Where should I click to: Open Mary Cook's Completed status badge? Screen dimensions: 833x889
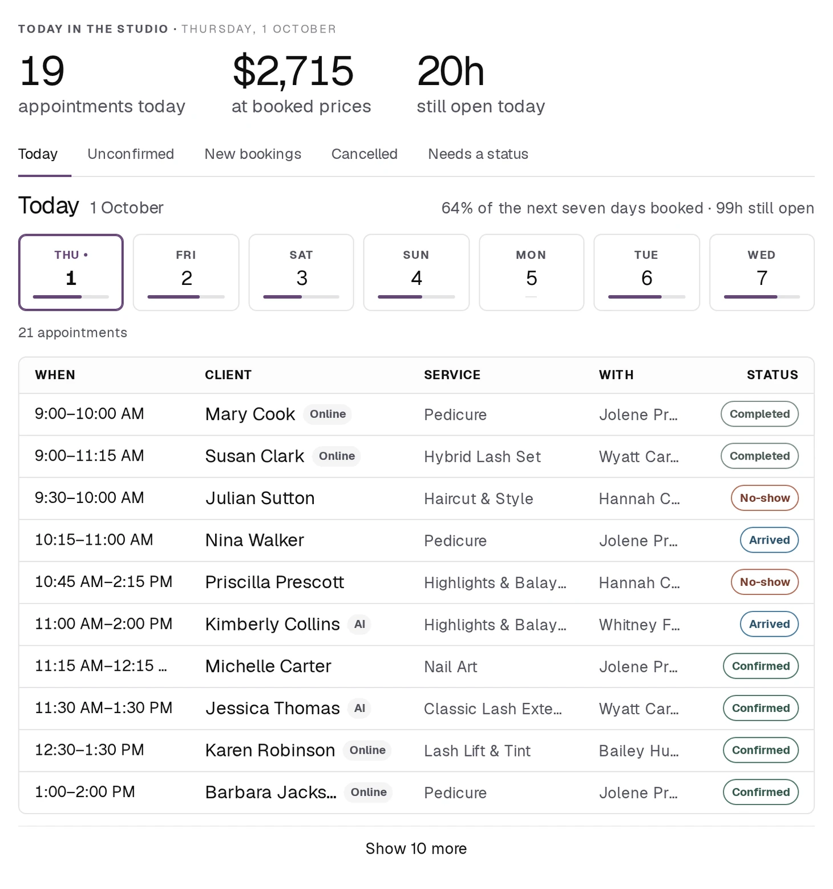pyautogui.click(x=759, y=414)
